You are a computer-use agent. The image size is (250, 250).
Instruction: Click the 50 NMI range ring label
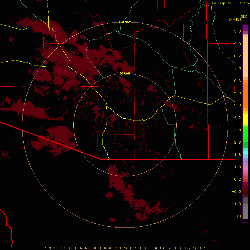[125, 73]
